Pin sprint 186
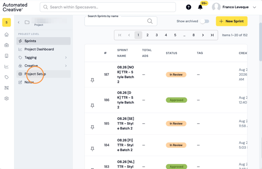 92,106
